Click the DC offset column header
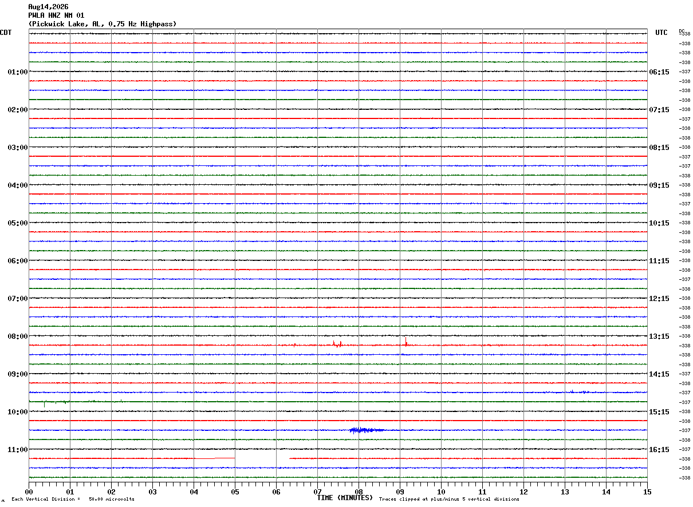 (x=682, y=31)
